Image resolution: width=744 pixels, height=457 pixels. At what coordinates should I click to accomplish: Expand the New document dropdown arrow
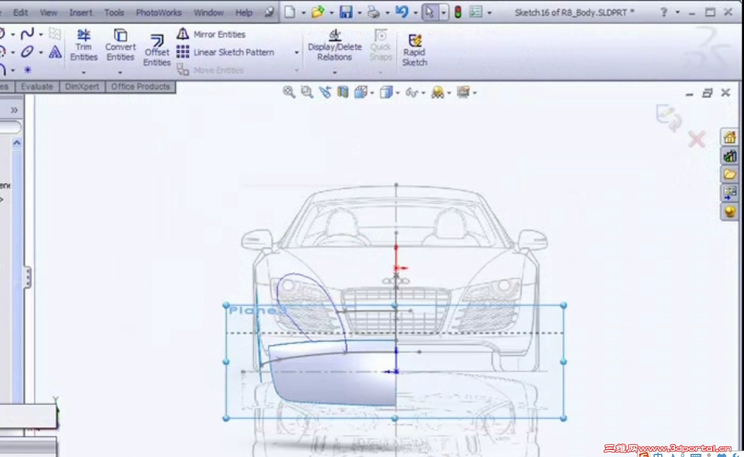tap(303, 13)
